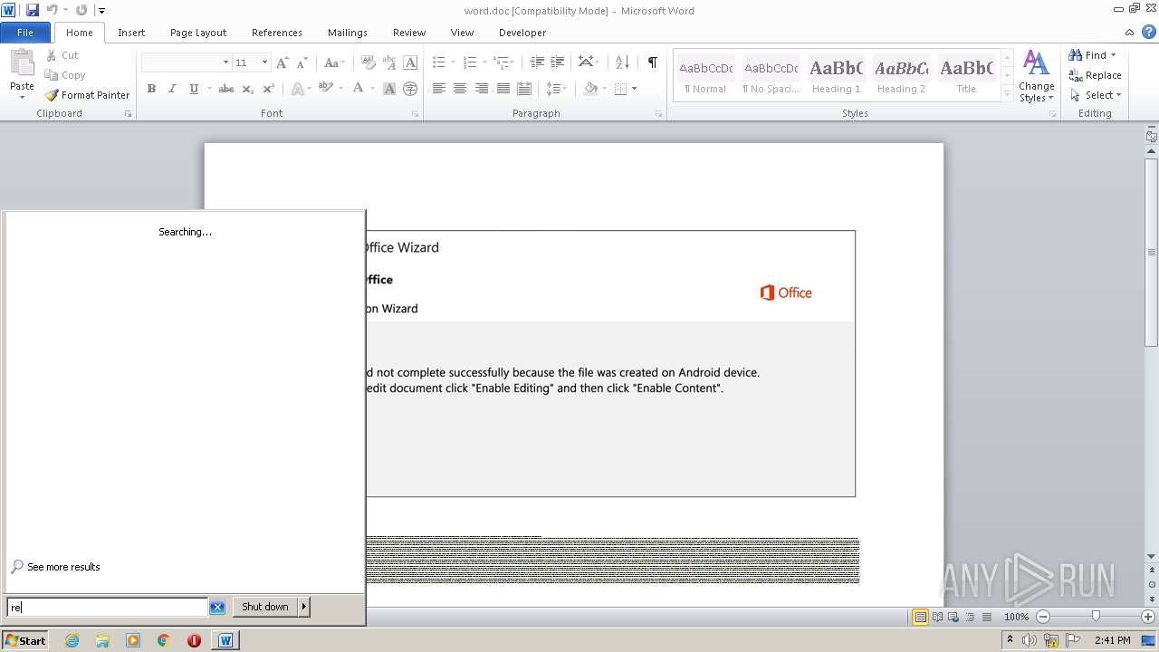The image size is (1159, 652).
Task: Open line spacing options
Action: coord(556,89)
